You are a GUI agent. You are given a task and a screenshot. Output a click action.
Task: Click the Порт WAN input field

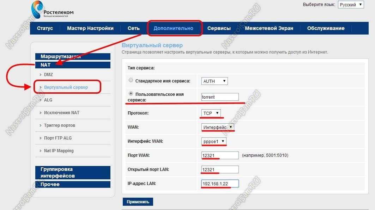click(x=220, y=155)
